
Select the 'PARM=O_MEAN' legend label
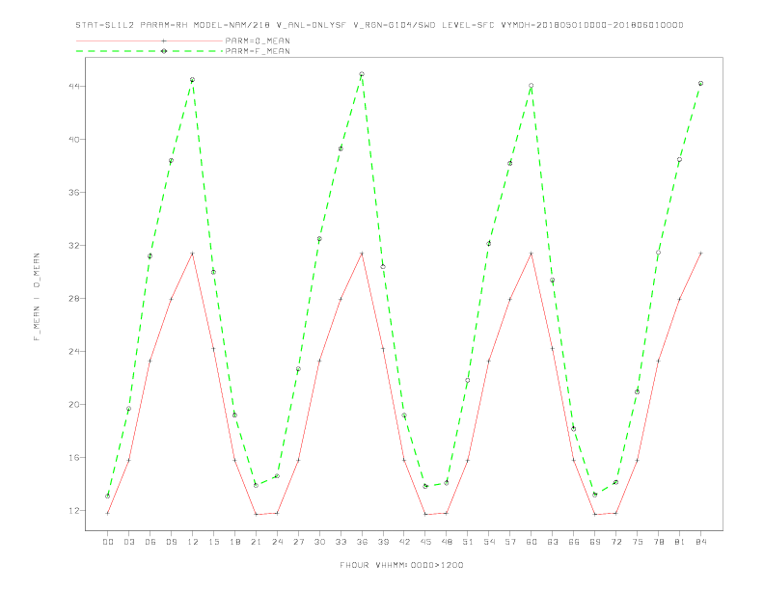point(258,40)
